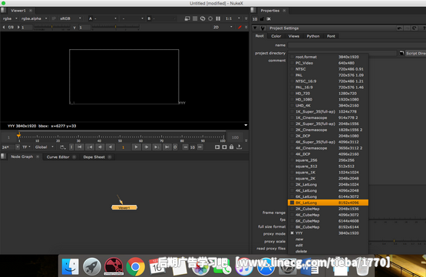Skip forward by 10 frames
The image size is (426, 277).
[200, 147]
